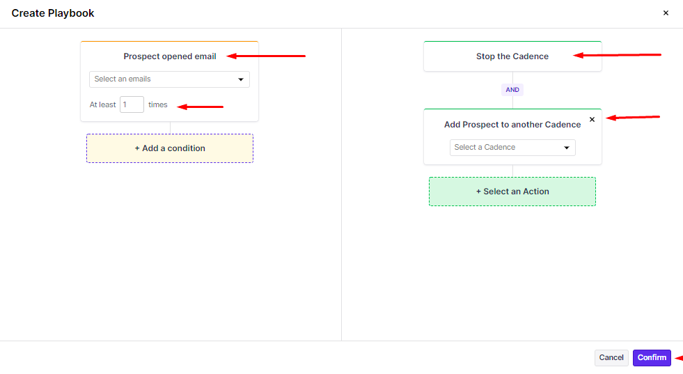The image size is (683, 374).
Task: Select the Stop the Cadence action card
Action: tap(512, 56)
